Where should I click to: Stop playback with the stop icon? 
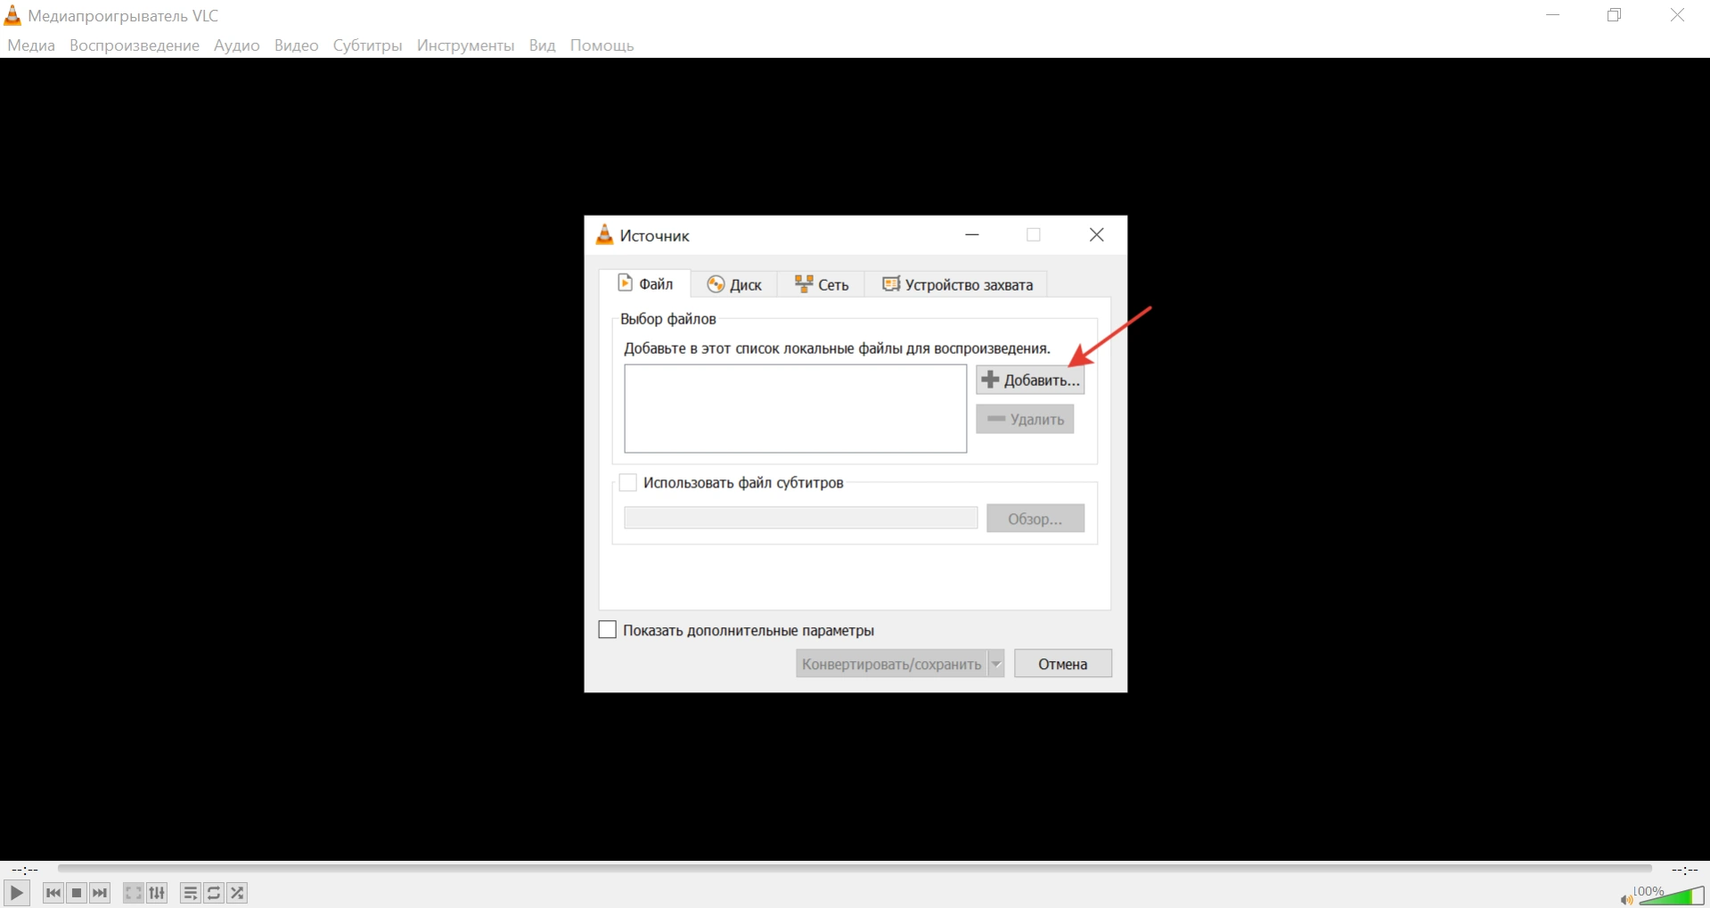(77, 893)
